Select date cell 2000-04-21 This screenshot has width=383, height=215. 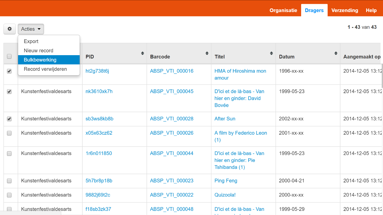click(291, 181)
